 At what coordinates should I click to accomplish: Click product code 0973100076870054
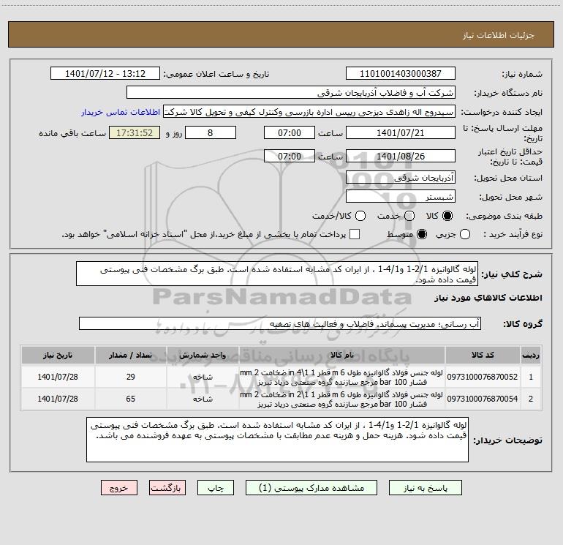[x=483, y=399]
